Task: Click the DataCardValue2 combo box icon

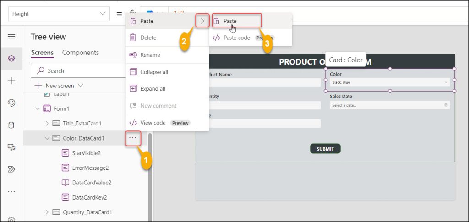Action: coord(65,183)
